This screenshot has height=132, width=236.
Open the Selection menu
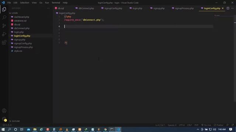pyautogui.click(x=25, y=3)
